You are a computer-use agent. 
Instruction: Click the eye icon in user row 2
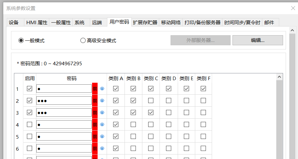pos(102,101)
